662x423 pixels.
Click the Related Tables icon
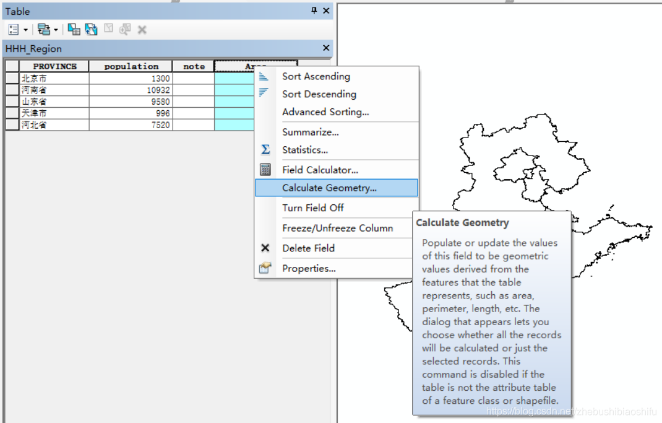point(43,28)
